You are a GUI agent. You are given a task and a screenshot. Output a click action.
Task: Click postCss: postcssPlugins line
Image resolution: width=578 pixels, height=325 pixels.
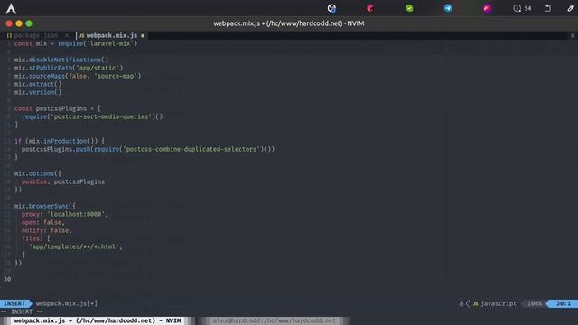pos(63,181)
